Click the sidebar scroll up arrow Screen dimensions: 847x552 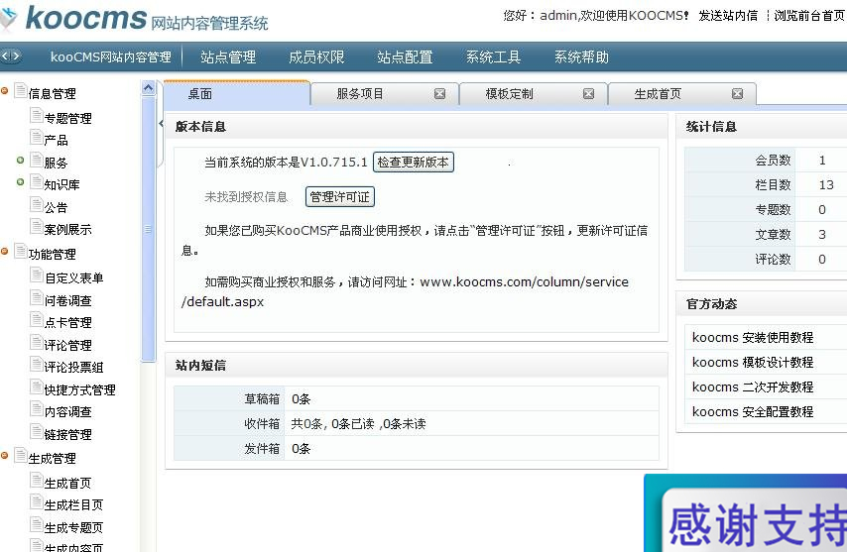(149, 88)
